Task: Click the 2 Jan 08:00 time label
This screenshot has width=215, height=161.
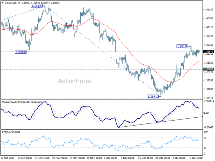Action: pyautogui.click(x=180, y=158)
